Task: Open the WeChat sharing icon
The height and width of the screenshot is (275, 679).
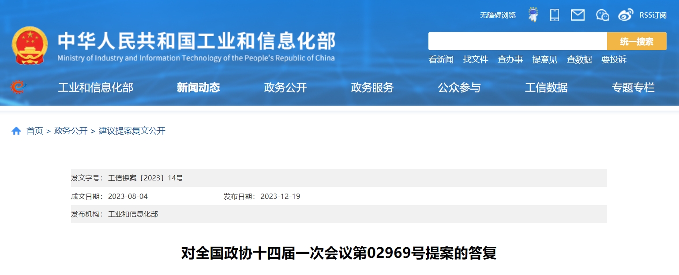Action: (x=602, y=14)
